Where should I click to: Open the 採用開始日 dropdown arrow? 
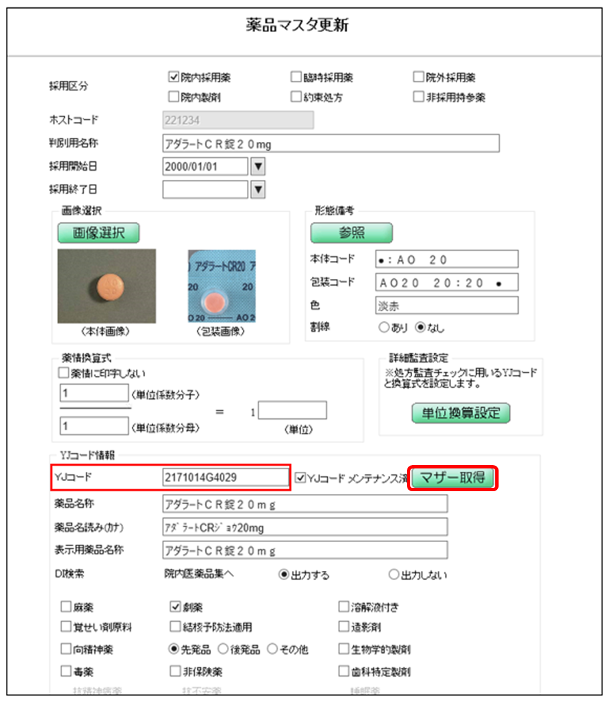point(258,166)
